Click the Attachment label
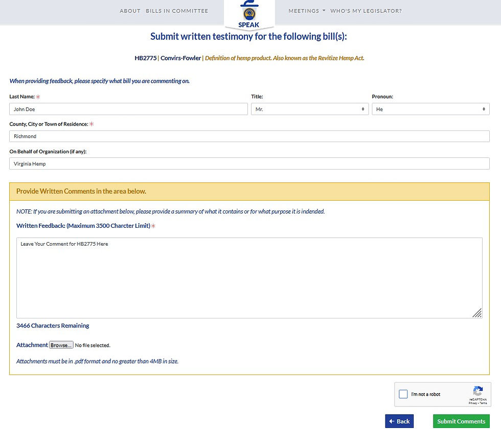Screen dimensions: 501x429 tap(32, 345)
